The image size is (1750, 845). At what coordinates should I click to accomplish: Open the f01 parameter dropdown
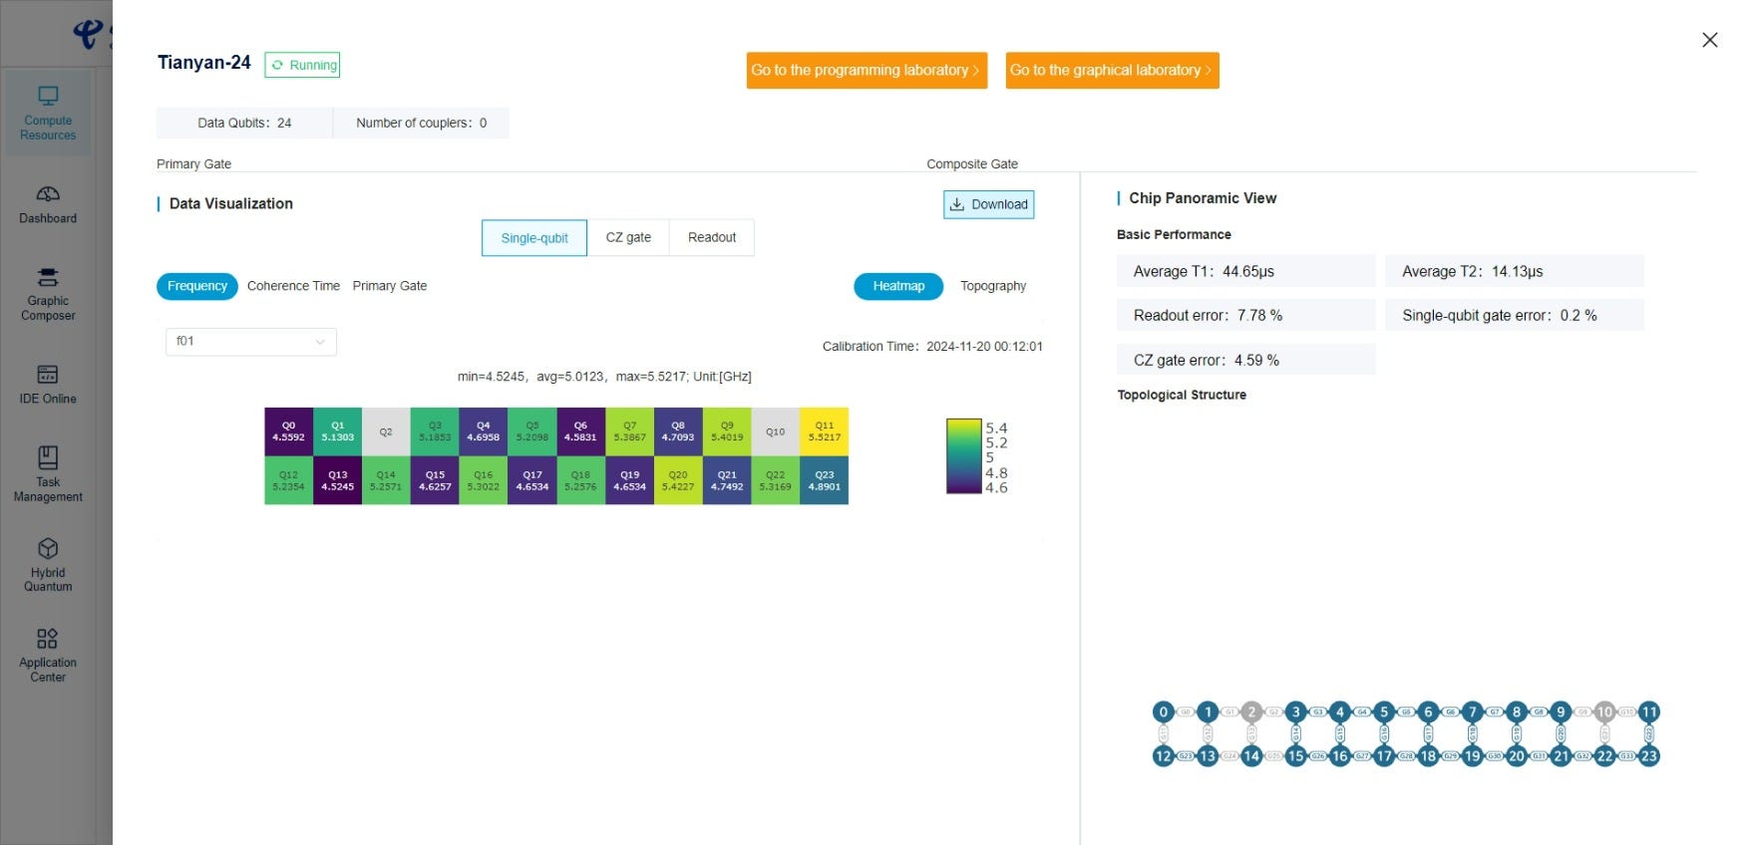(x=251, y=342)
